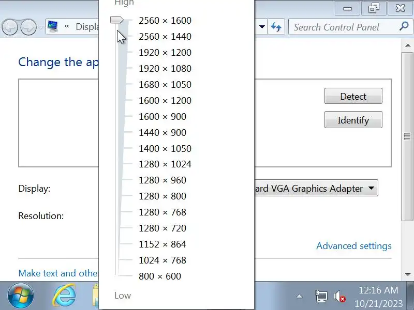Select 1280 × 768 resolution
This screenshot has height=310, width=414.
[x=162, y=212]
